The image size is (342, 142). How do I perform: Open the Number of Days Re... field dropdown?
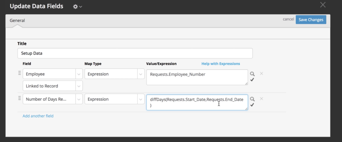tap(52, 99)
